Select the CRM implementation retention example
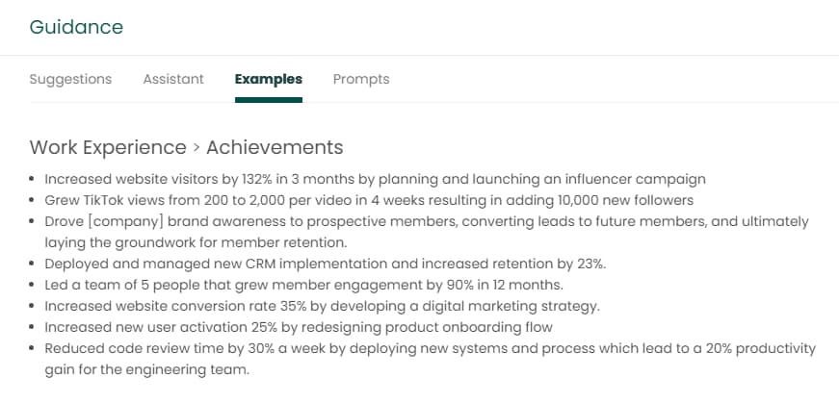The height and width of the screenshot is (403, 839). pos(324,264)
